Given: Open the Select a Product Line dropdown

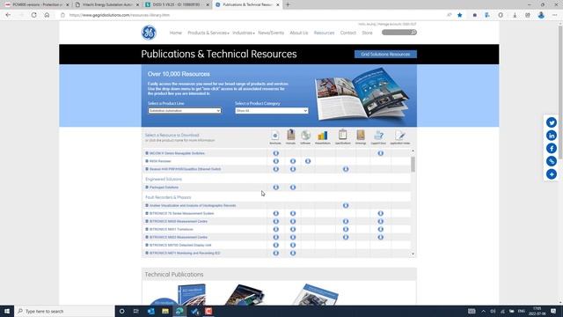Looking at the screenshot, I should [185, 111].
